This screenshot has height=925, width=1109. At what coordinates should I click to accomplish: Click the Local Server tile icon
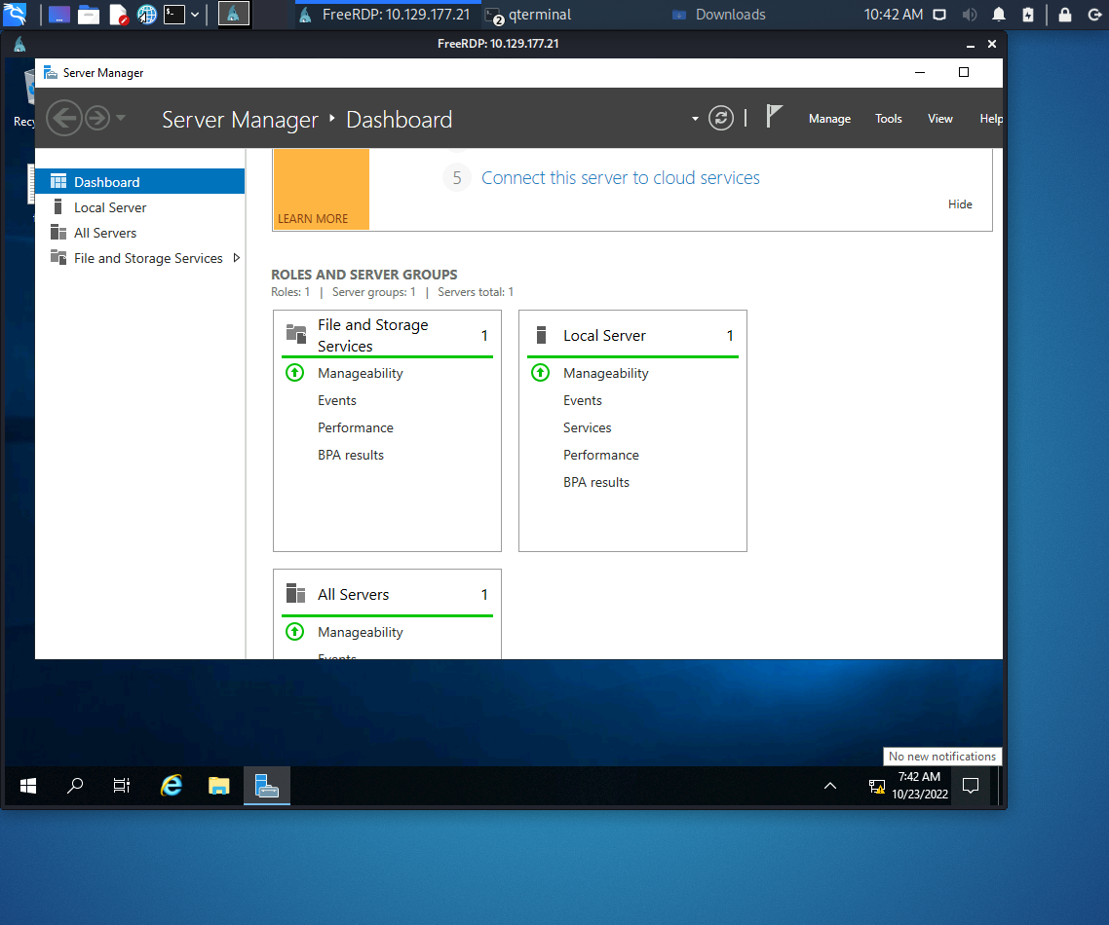[x=541, y=334]
